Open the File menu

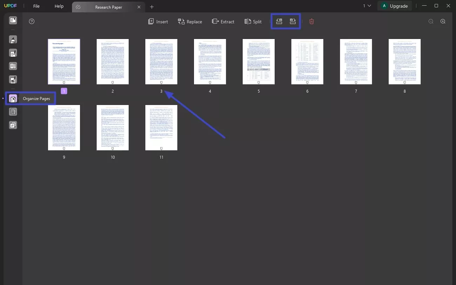[36, 6]
